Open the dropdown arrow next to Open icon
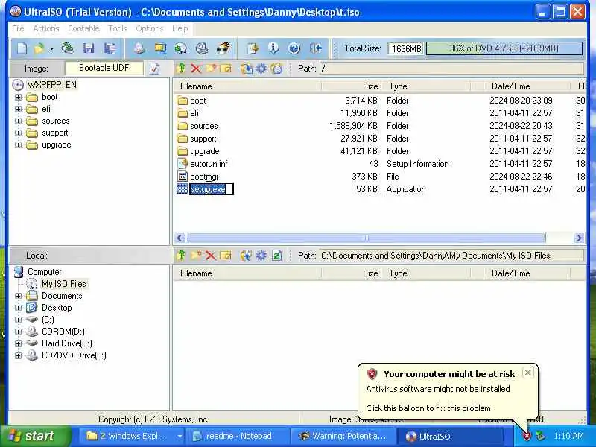 click(51, 48)
